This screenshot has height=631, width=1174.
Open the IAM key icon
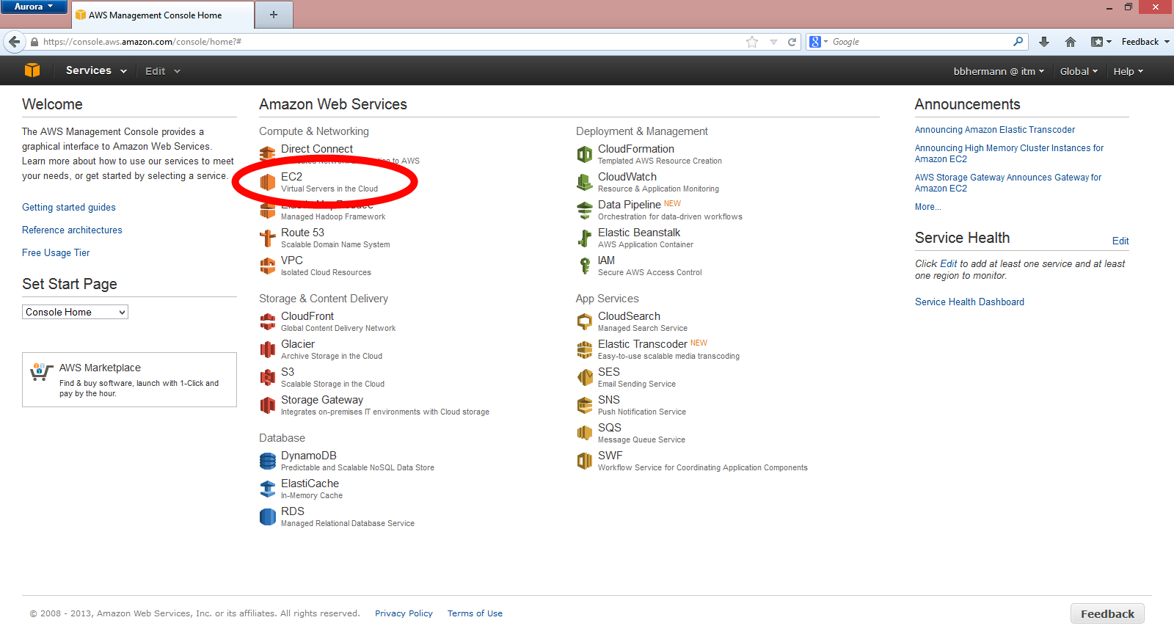click(585, 266)
